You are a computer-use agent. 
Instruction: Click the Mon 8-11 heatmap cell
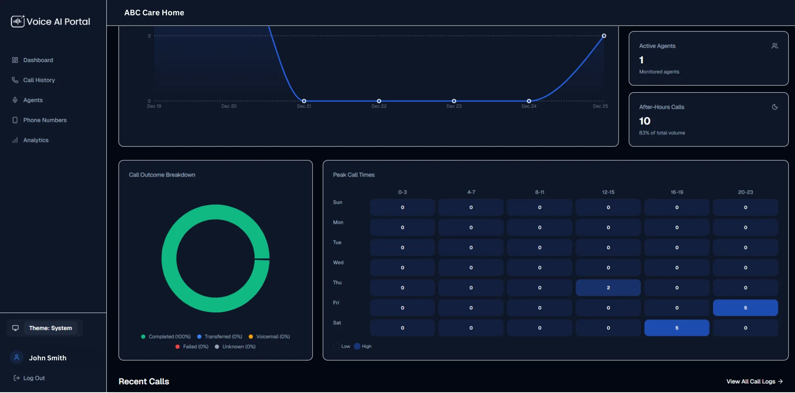(x=540, y=228)
